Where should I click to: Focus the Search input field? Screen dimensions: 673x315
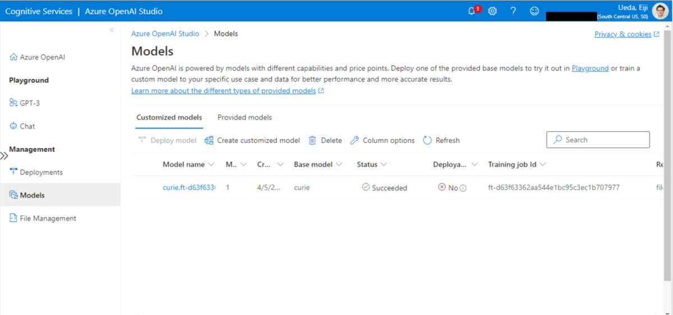pyautogui.click(x=598, y=140)
